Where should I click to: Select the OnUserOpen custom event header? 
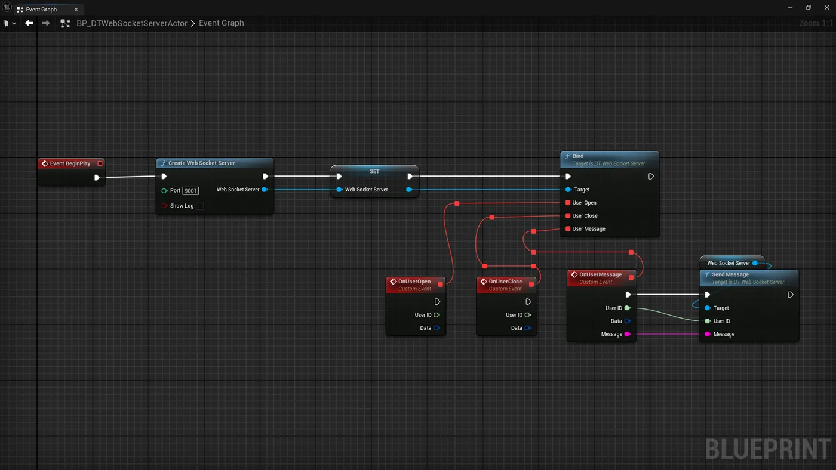click(x=416, y=285)
